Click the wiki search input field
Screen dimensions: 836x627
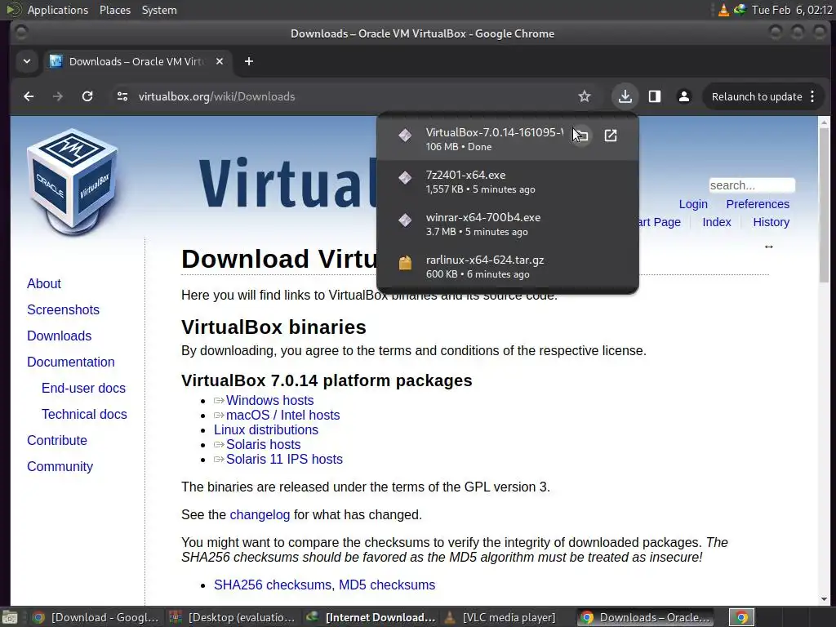[752, 185]
